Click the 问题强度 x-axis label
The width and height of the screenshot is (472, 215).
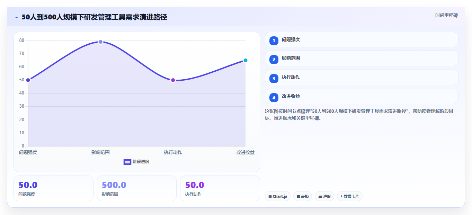[x=28, y=152]
